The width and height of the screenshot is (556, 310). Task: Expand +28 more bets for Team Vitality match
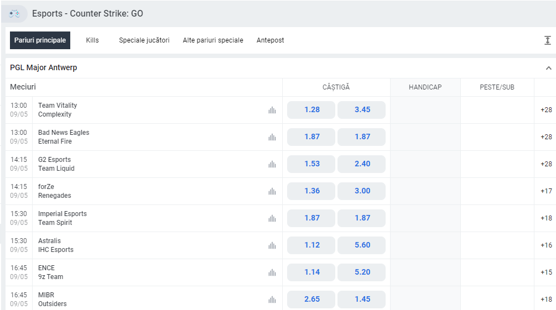click(546, 110)
